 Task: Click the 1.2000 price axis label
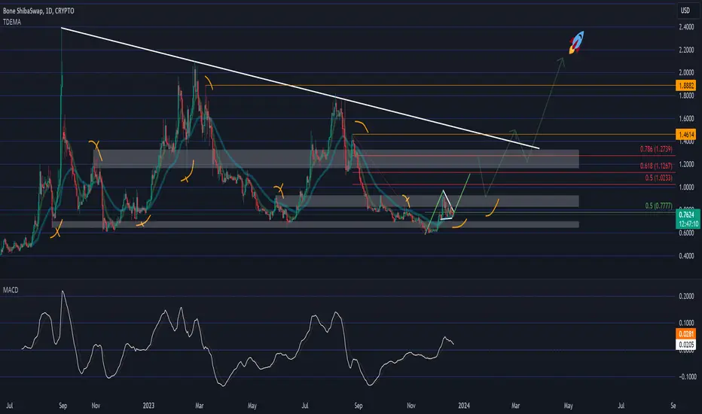pyautogui.click(x=686, y=164)
